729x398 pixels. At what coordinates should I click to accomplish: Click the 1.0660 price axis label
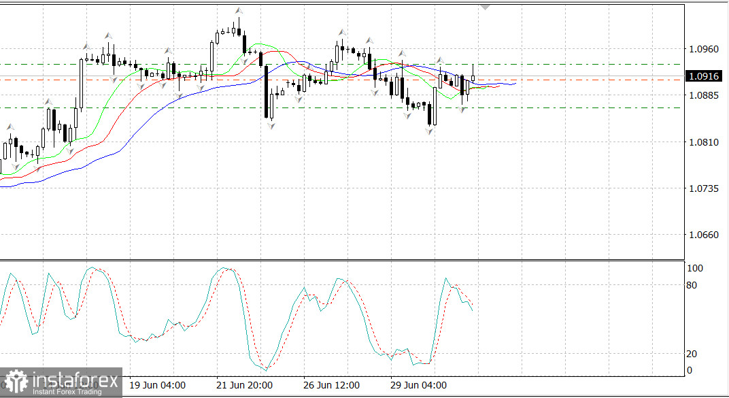[x=702, y=235]
